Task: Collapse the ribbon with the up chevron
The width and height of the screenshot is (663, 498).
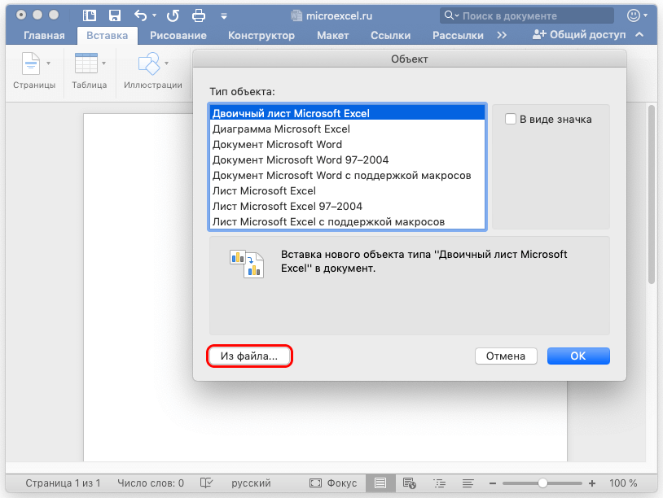Action: point(639,35)
